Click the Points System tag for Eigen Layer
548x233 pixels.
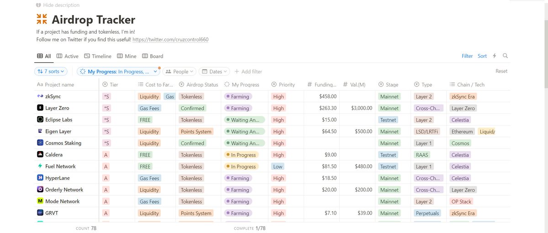196,132
